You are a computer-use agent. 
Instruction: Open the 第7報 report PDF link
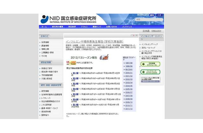coord(76,105)
